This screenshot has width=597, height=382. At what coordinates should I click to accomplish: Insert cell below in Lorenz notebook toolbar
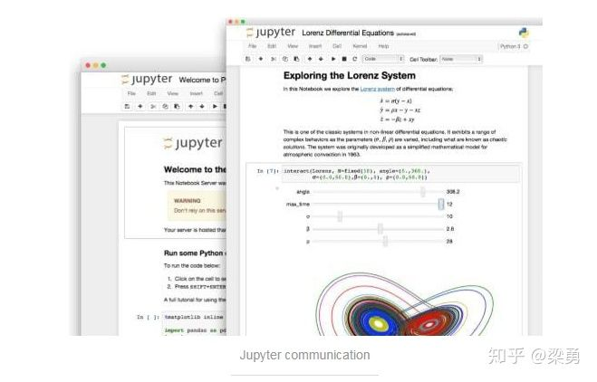tap(261, 59)
